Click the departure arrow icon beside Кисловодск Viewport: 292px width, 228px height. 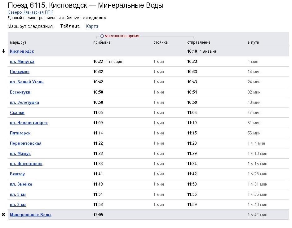coord(3,51)
